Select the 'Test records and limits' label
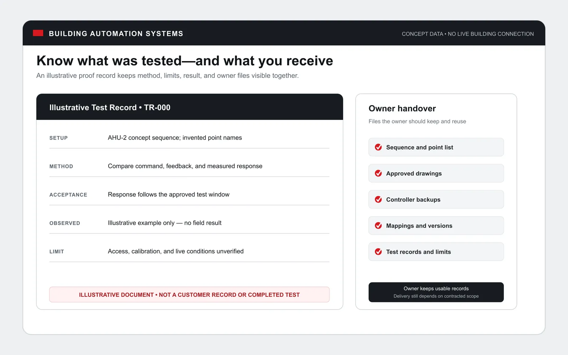The height and width of the screenshot is (355, 568). tap(419, 252)
